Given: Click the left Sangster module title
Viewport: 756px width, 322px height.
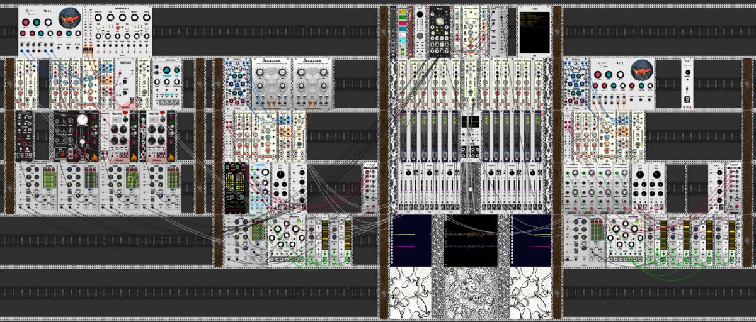Looking at the screenshot, I should [272, 60].
